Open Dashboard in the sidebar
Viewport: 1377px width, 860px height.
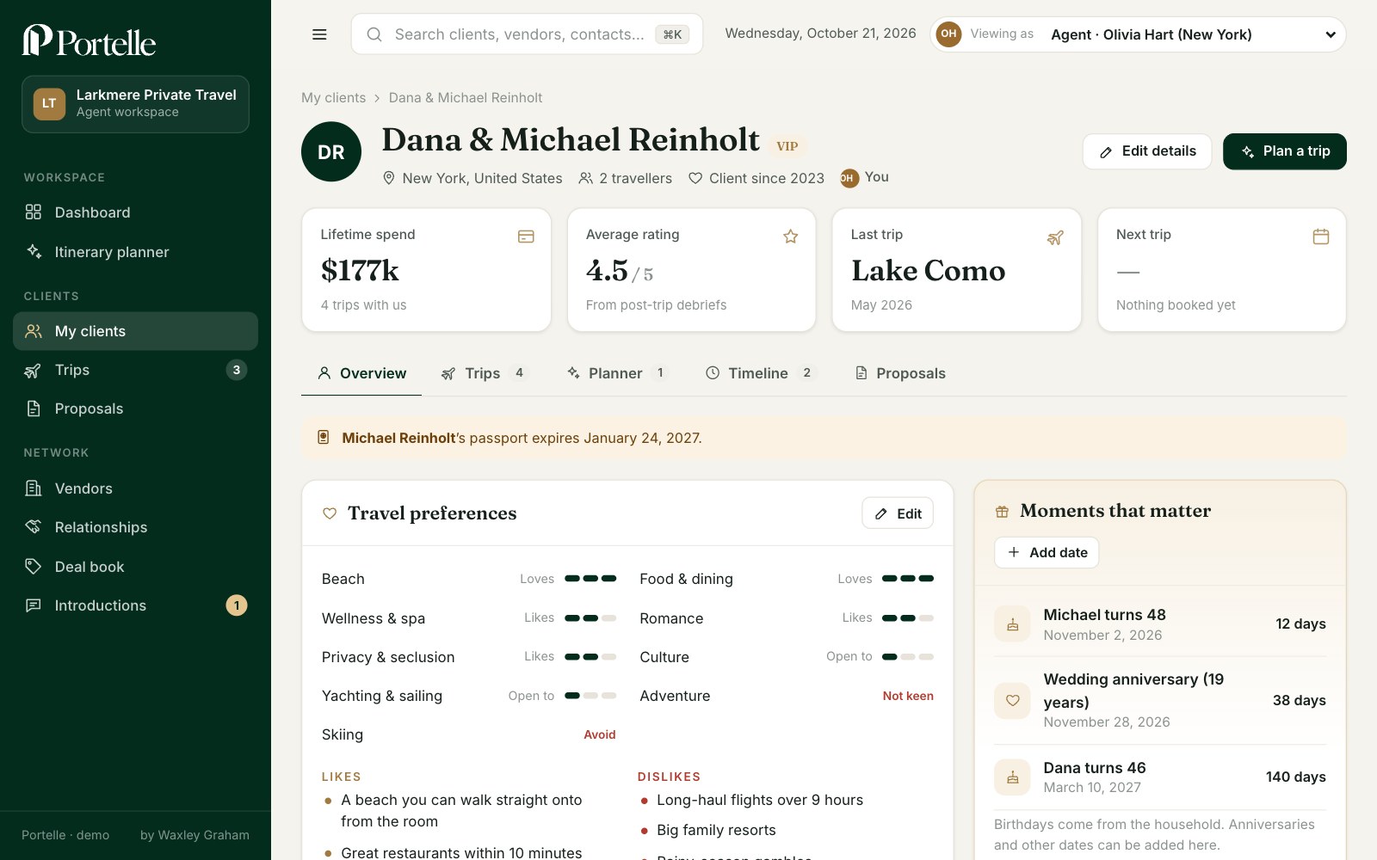click(x=135, y=212)
